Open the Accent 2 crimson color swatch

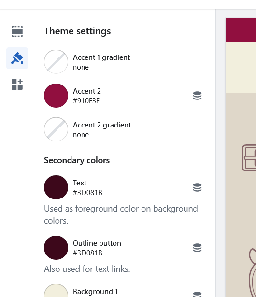56,96
